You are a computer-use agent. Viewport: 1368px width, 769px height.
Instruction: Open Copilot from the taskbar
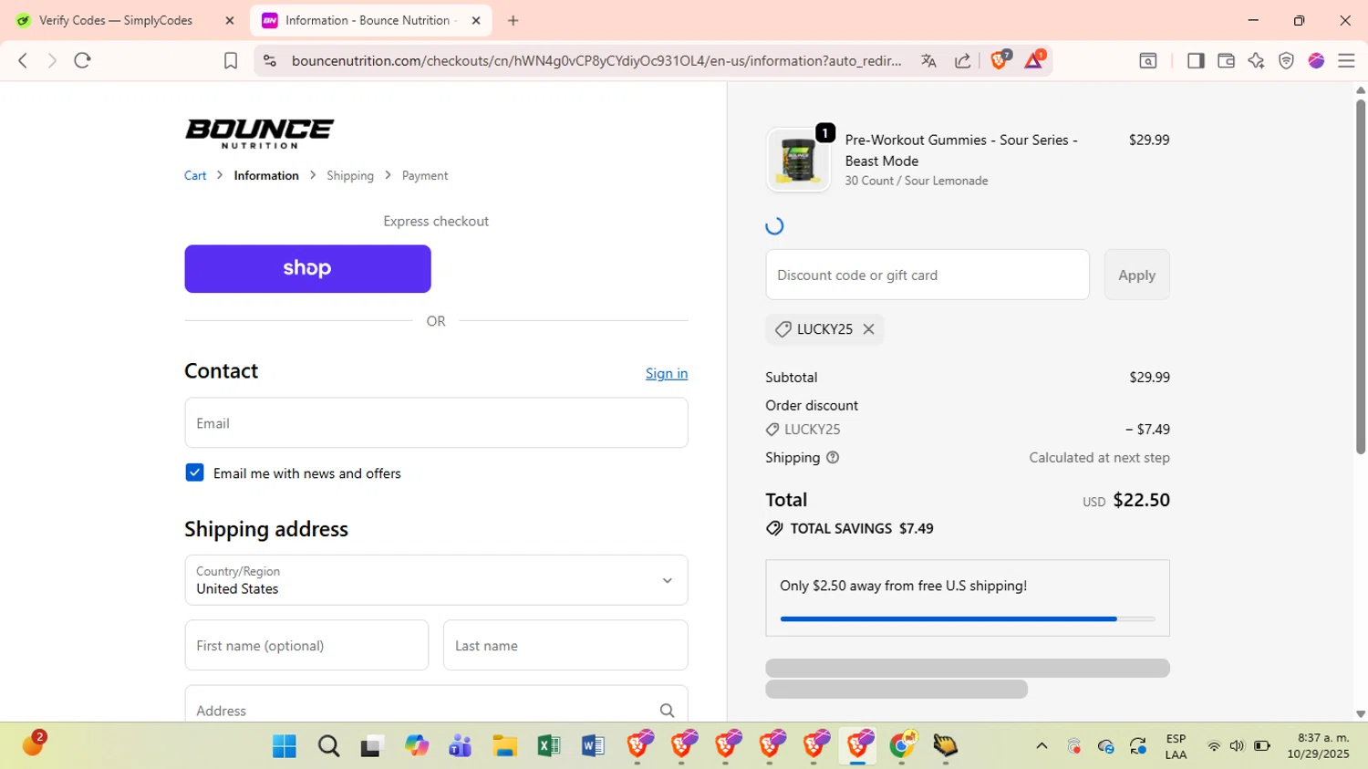[x=417, y=746]
